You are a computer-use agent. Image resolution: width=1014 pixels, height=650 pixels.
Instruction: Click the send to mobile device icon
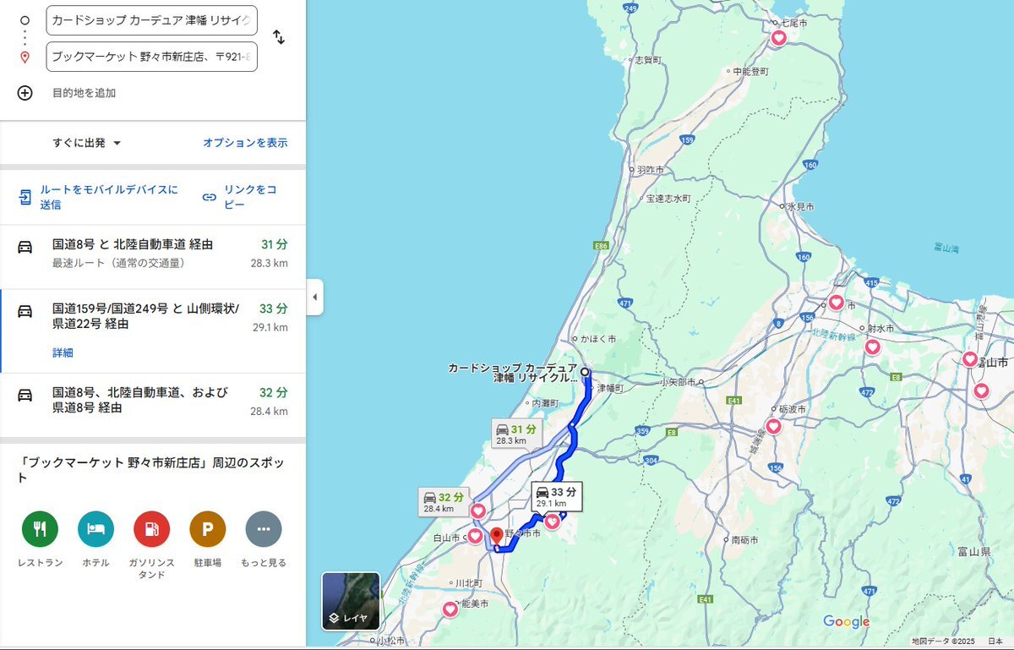click(25, 197)
